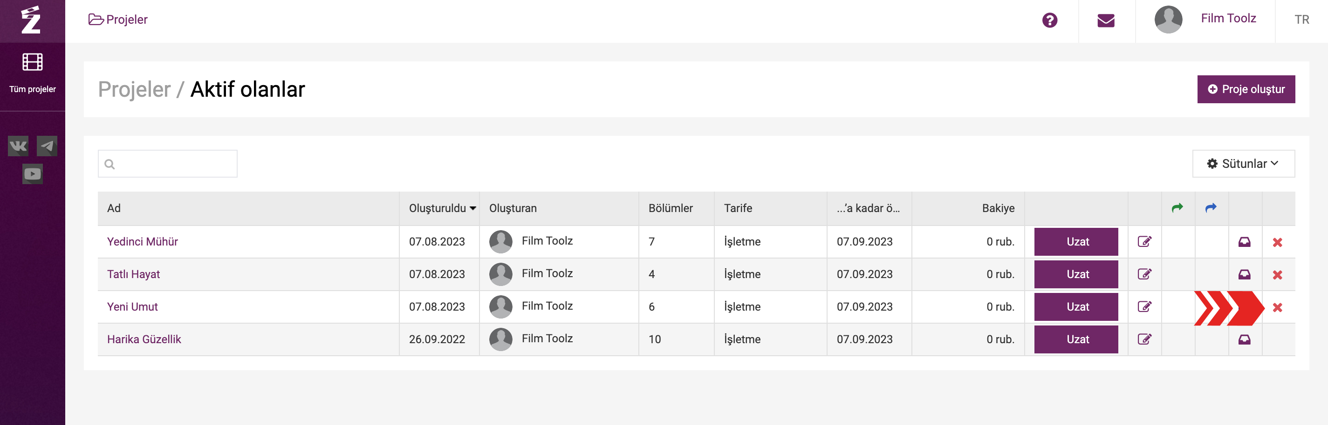Open the Telegram social link icon

pos(47,146)
